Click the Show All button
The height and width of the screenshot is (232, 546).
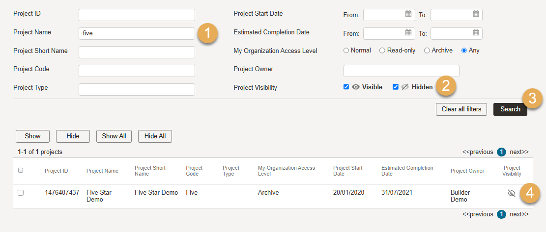pos(114,136)
